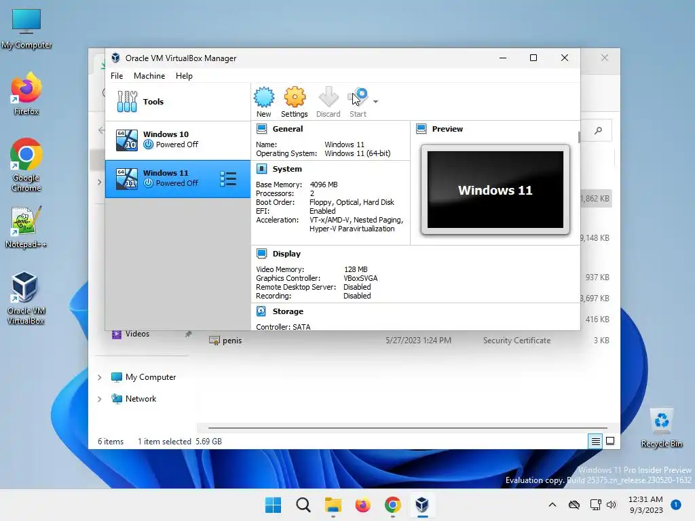Open the notification badge
Image resolution: width=695 pixels, height=521 pixels.
pyautogui.click(x=676, y=504)
